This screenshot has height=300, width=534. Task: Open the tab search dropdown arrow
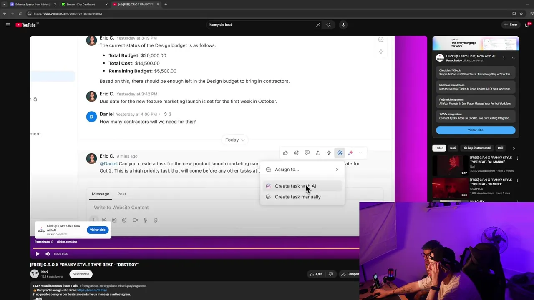(4, 4)
